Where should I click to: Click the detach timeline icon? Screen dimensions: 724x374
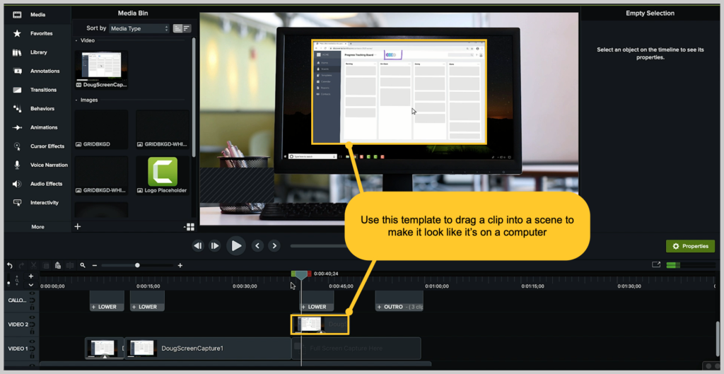(655, 264)
